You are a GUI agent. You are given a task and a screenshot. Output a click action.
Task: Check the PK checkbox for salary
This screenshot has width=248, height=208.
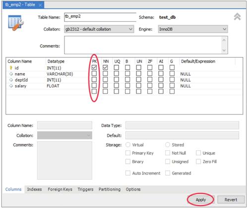coord(94,85)
